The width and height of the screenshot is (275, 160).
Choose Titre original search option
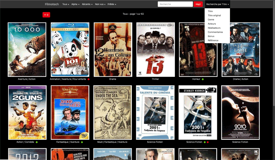214,15
